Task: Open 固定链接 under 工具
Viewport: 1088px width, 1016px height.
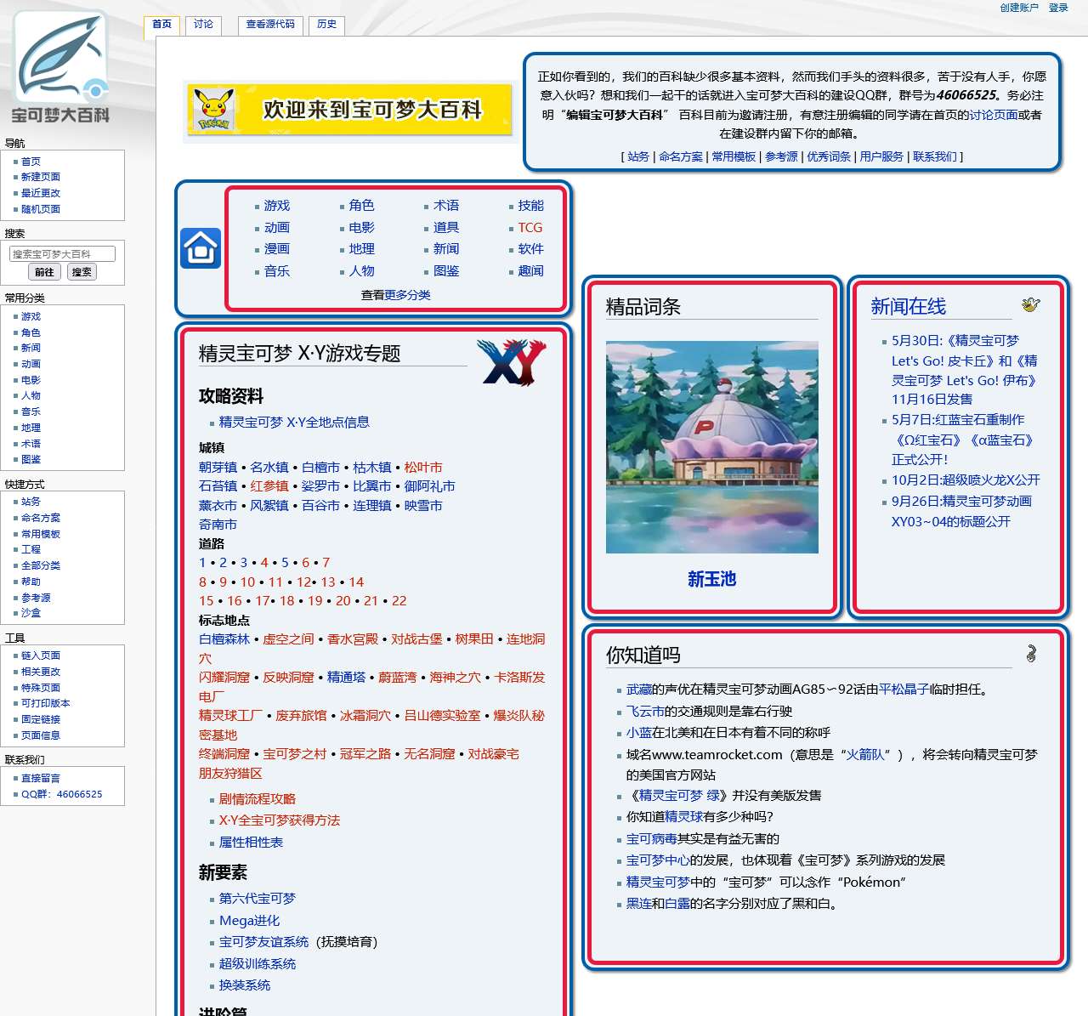Action: click(x=41, y=719)
